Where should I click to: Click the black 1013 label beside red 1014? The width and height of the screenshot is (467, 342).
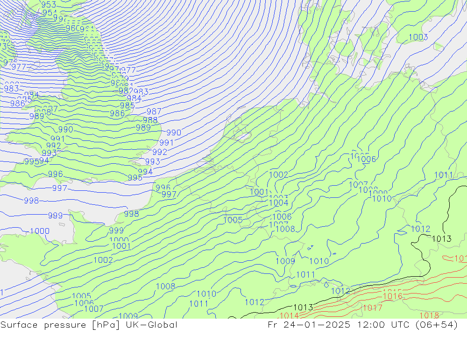pos(303,307)
